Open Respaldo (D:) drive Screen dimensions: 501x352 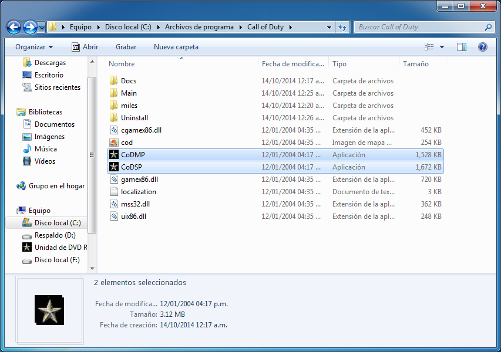pyautogui.click(x=55, y=235)
